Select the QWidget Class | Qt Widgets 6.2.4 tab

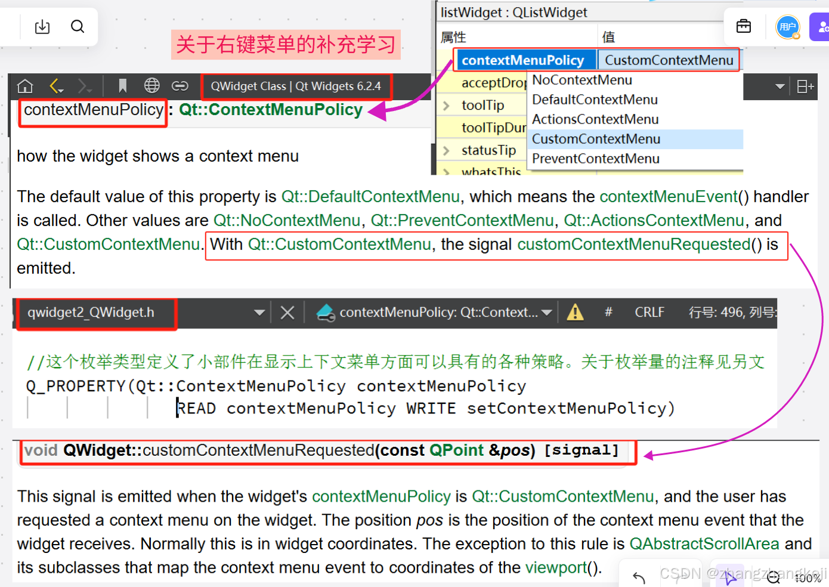point(296,86)
